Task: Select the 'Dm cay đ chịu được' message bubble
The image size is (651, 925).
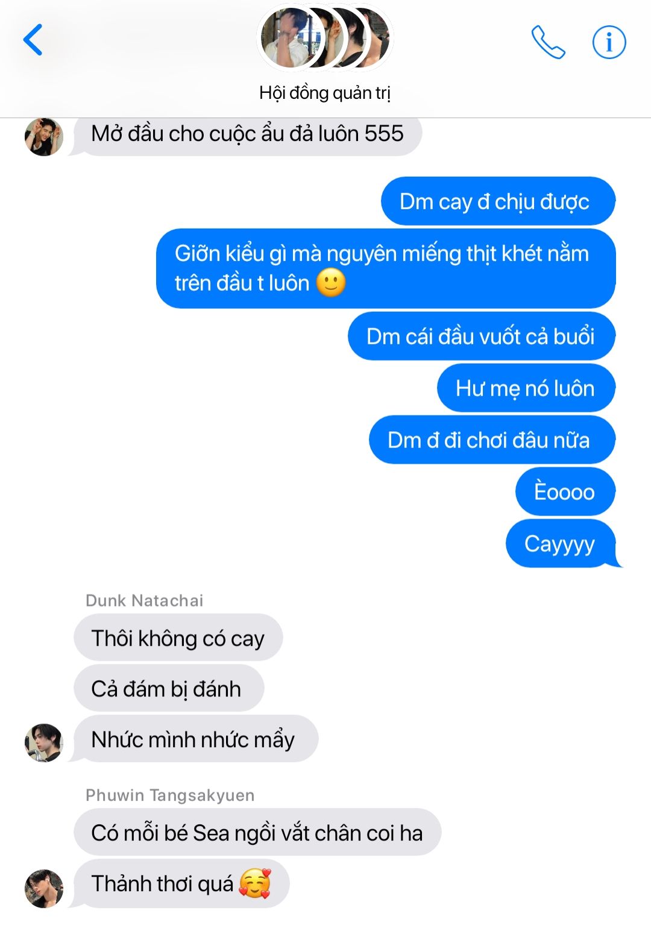Action: pyautogui.click(x=498, y=201)
